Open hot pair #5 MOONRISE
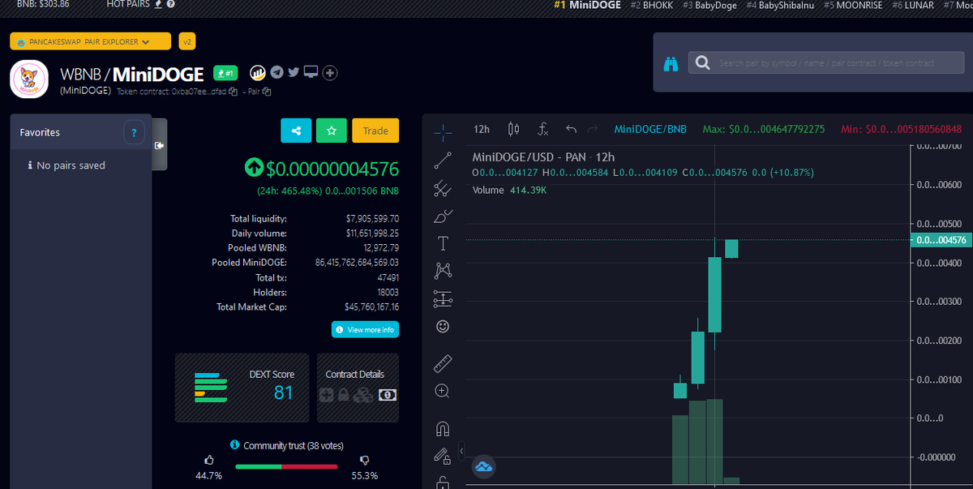Screen dimensions: 973x489 coord(854,5)
